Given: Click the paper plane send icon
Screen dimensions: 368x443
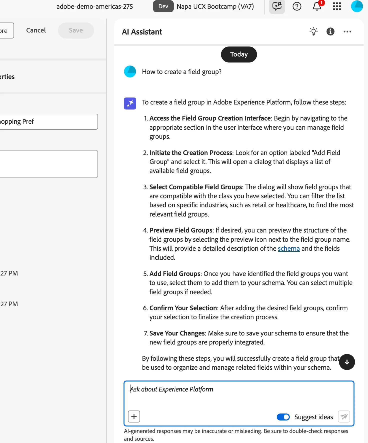Looking at the screenshot, I should pos(344,416).
